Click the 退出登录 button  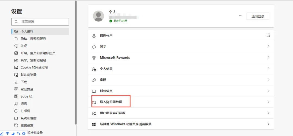[x=258, y=16]
